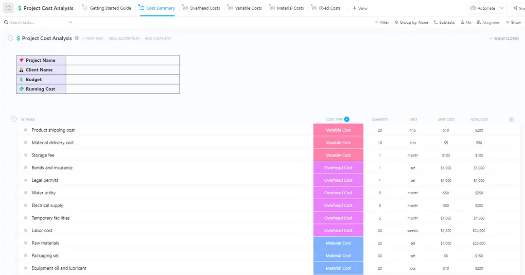Open Overhead Cost tag for Bonds and insurance
525x275 pixels.
[338, 168]
